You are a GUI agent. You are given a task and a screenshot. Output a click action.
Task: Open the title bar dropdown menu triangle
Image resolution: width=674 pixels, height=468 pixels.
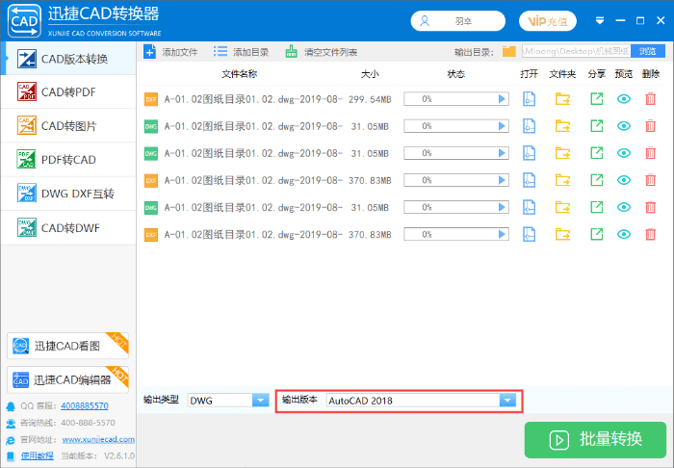tap(600, 20)
